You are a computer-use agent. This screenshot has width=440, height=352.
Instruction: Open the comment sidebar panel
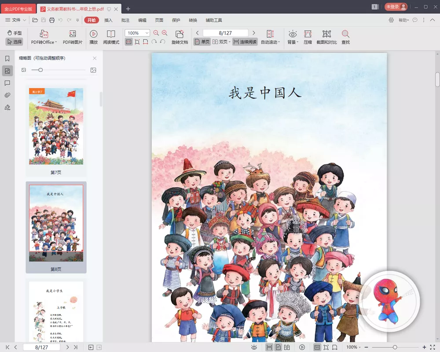tap(7, 82)
